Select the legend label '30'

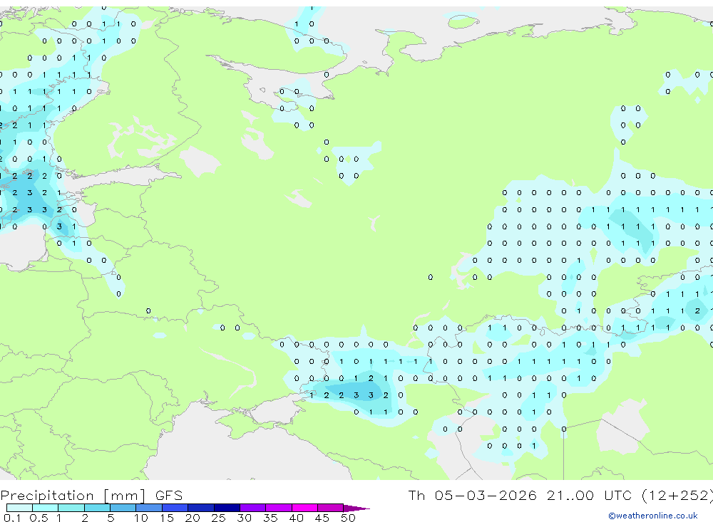click(244, 518)
